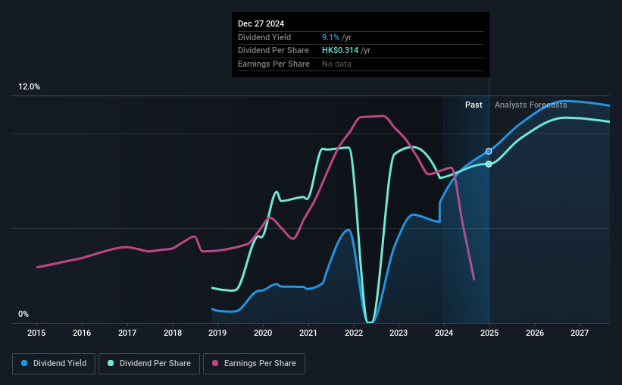This screenshot has width=622, height=385.
Task: Click the Past section label
Action: [474, 105]
